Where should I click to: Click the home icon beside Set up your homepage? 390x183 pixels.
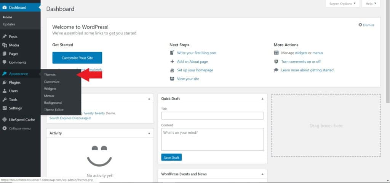[172, 70]
